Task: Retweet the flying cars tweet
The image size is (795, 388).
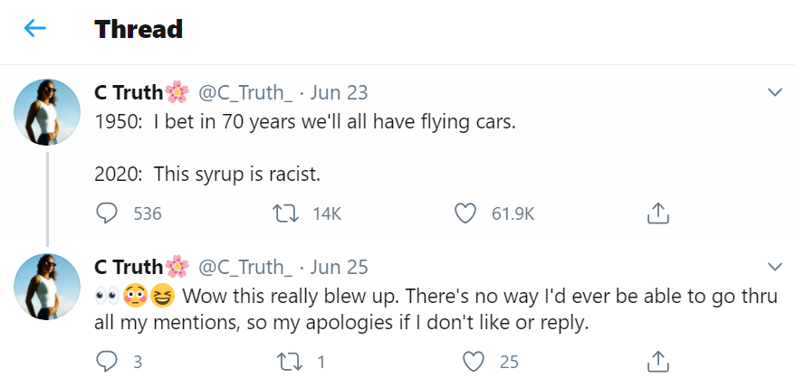Action: coord(284,213)
